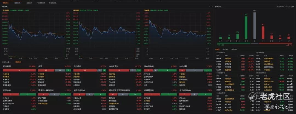This screenshot has height=114, width=296.
Task: Open the 百货业股 sector card title
Action: pyautogui.click(x=7, y=90)
